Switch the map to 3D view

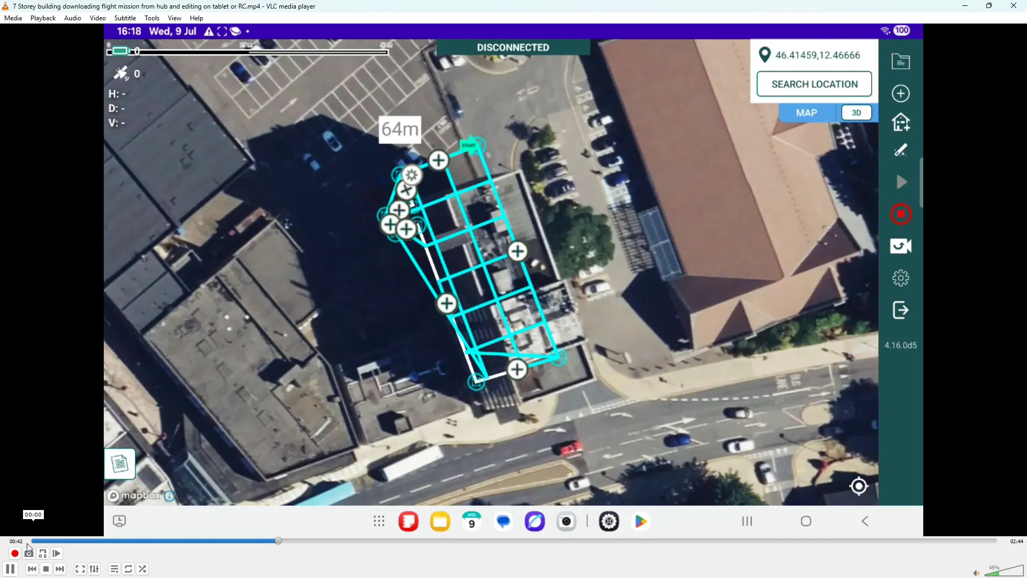coord(856,112)
